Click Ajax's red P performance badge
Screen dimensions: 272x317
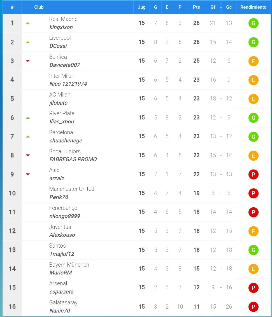pyautogui.click(x=254, y=175)
